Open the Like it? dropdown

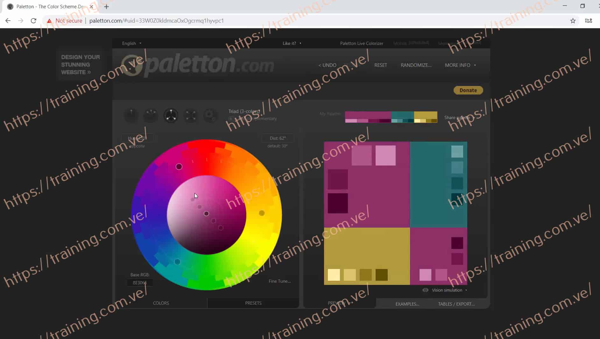(x=292, y=43)
